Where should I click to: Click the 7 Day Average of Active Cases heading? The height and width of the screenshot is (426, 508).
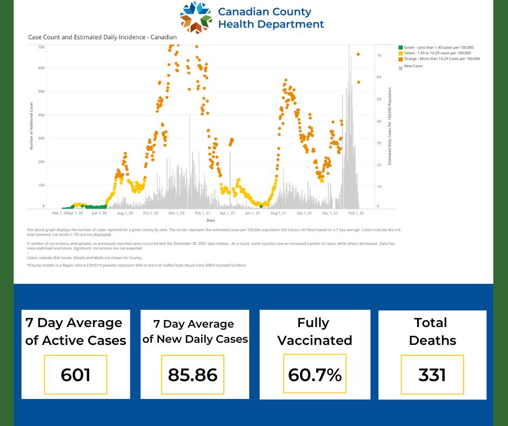click(76, 331)
